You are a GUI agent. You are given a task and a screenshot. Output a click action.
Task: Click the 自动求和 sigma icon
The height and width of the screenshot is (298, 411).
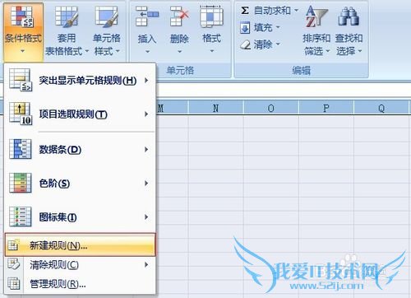(245, 11)
